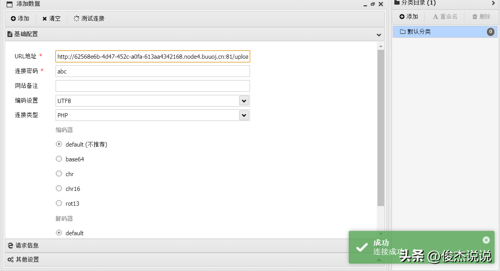The image size is (500, 271).
Task: Collapse the 基础配置 section header
Action: (194, 34)
